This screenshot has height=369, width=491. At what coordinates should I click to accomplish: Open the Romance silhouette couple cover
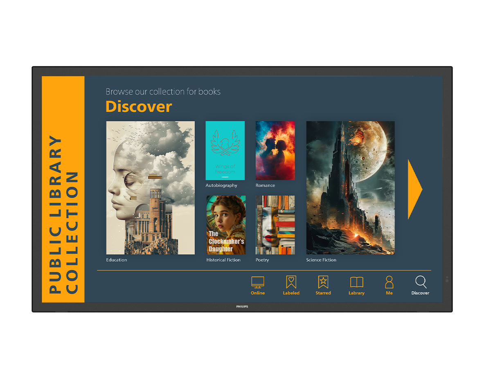(275, 150)
